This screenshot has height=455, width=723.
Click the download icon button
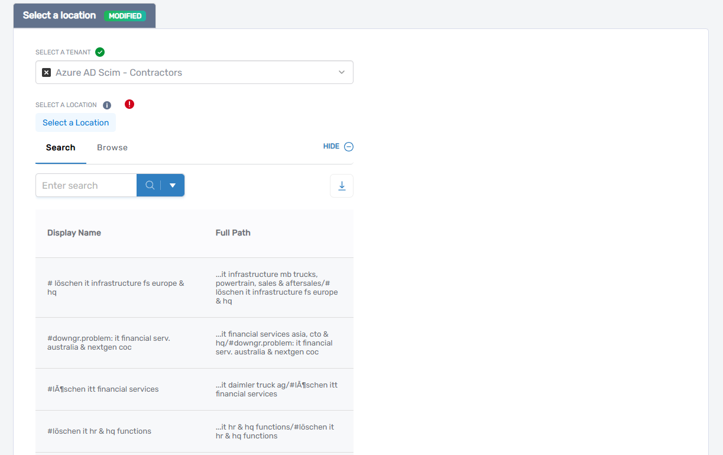(x=342, y=186)
